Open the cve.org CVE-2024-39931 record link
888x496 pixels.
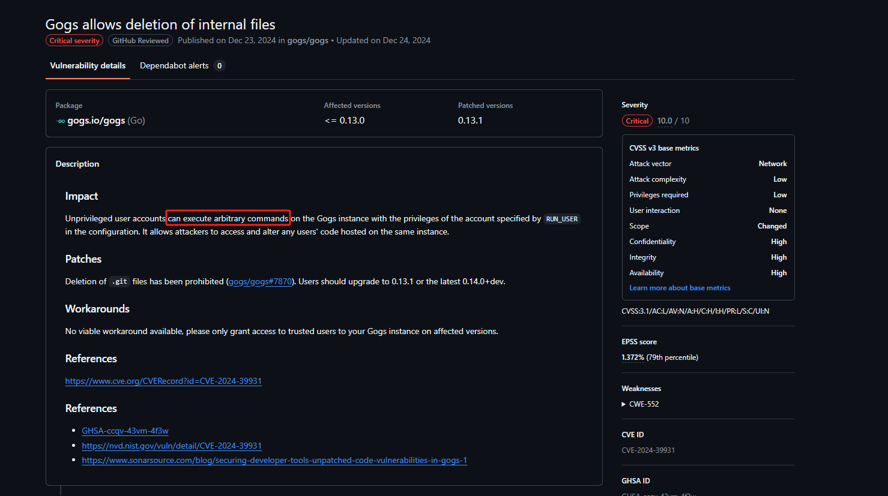coord(163,381)
